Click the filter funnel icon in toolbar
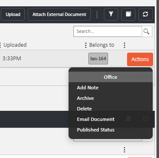 click(111, 14)
